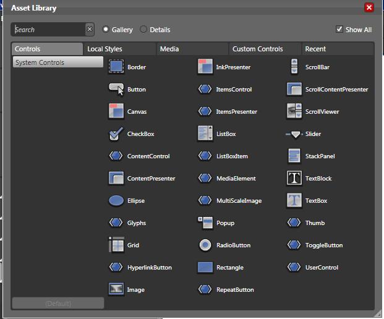384x319 pixels.
Task: Clear the search box with X button
Action: point(90,29)
